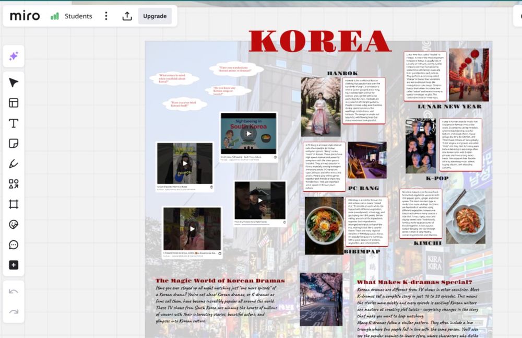
Task: Select the K-pop group photo
Action: coord(420,146)
